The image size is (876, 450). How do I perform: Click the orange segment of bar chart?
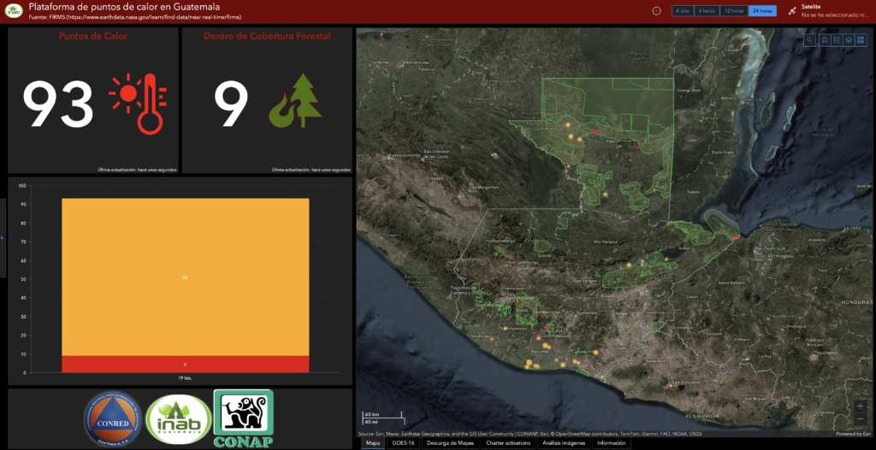(185, 277)
